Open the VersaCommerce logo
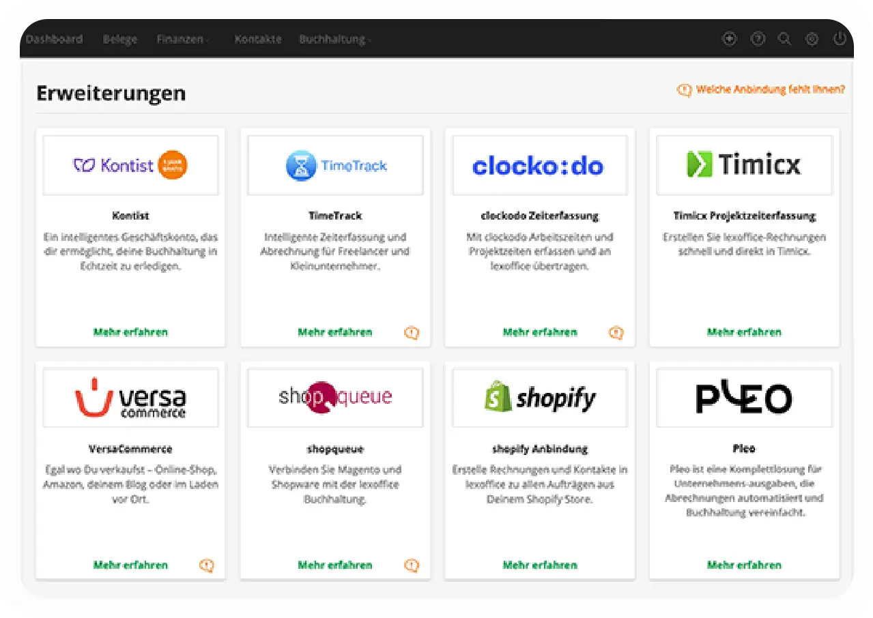The image size is (873, 618). 130,398
